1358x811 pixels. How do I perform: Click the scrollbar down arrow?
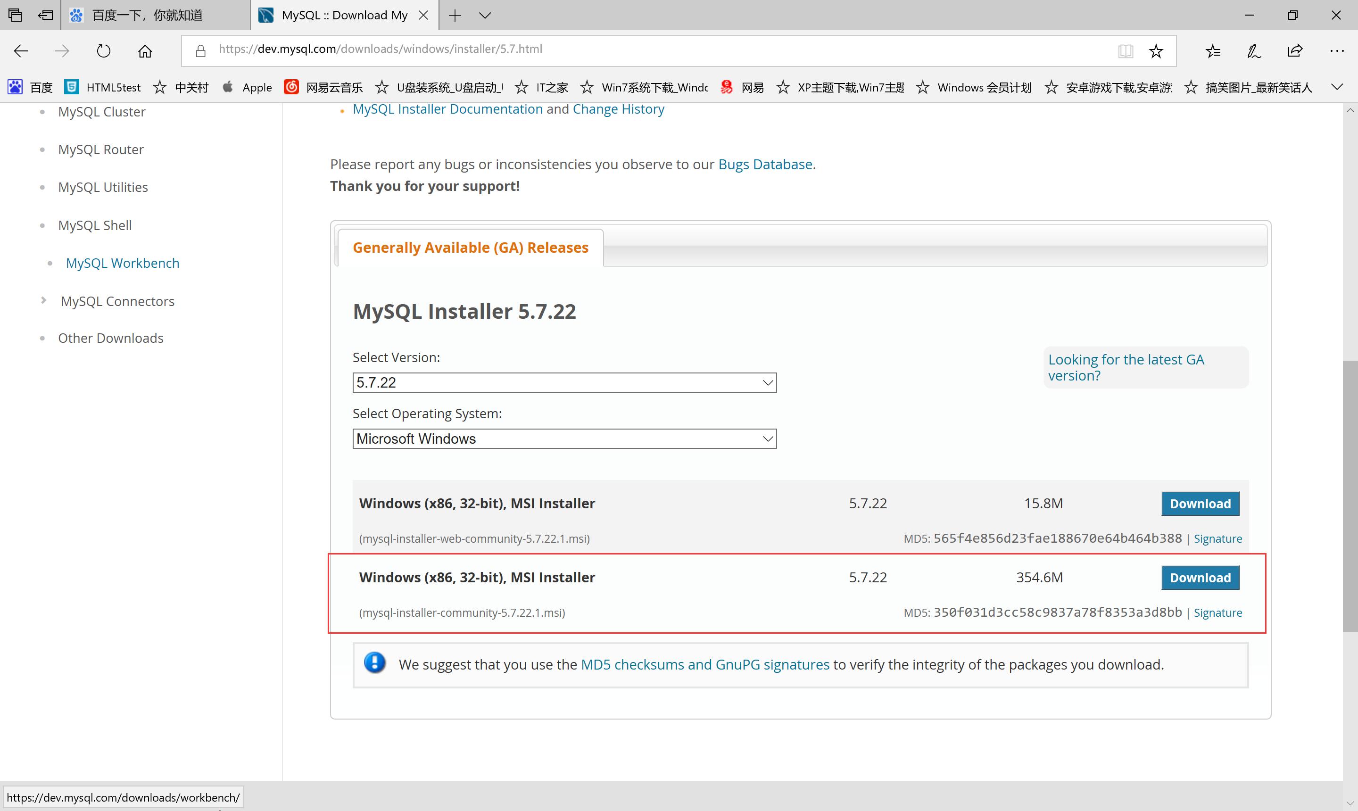pos(1350,803)
